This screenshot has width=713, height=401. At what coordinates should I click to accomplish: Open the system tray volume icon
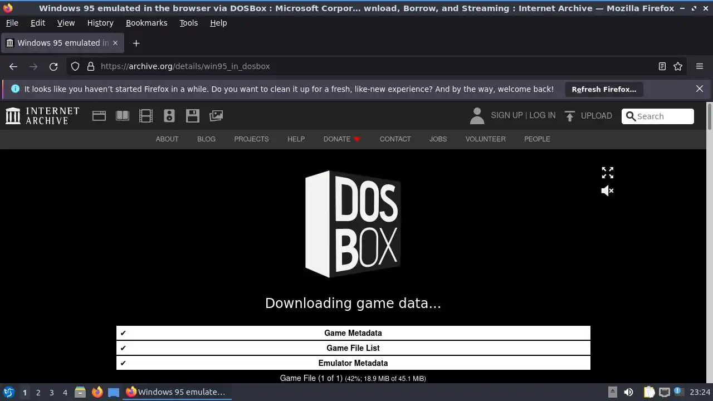[x=628, y=392]
